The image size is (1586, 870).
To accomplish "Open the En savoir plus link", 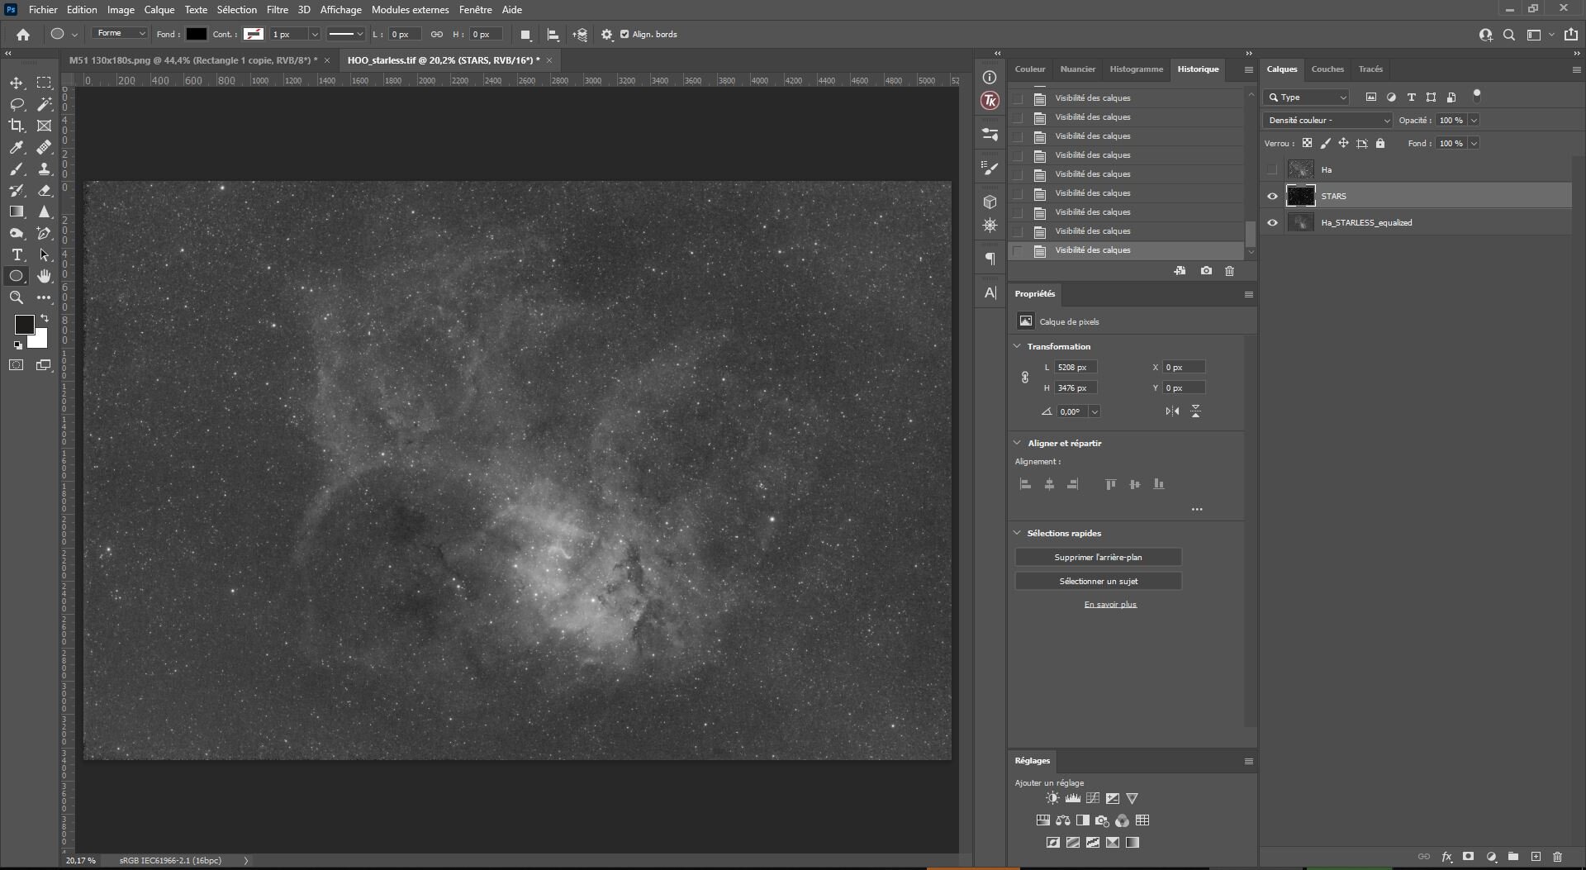I will point(1110,605).
